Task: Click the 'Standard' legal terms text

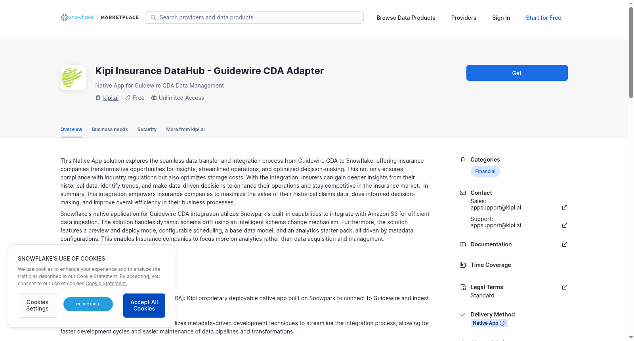Action: coord(482,295)
